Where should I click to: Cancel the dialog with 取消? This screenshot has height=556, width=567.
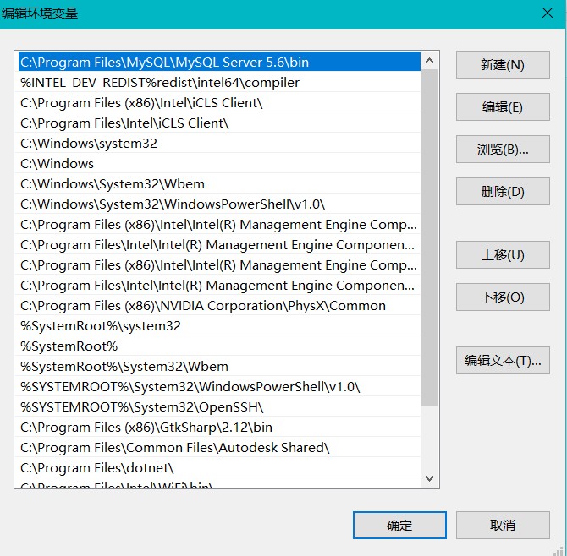tap(503, 525)
